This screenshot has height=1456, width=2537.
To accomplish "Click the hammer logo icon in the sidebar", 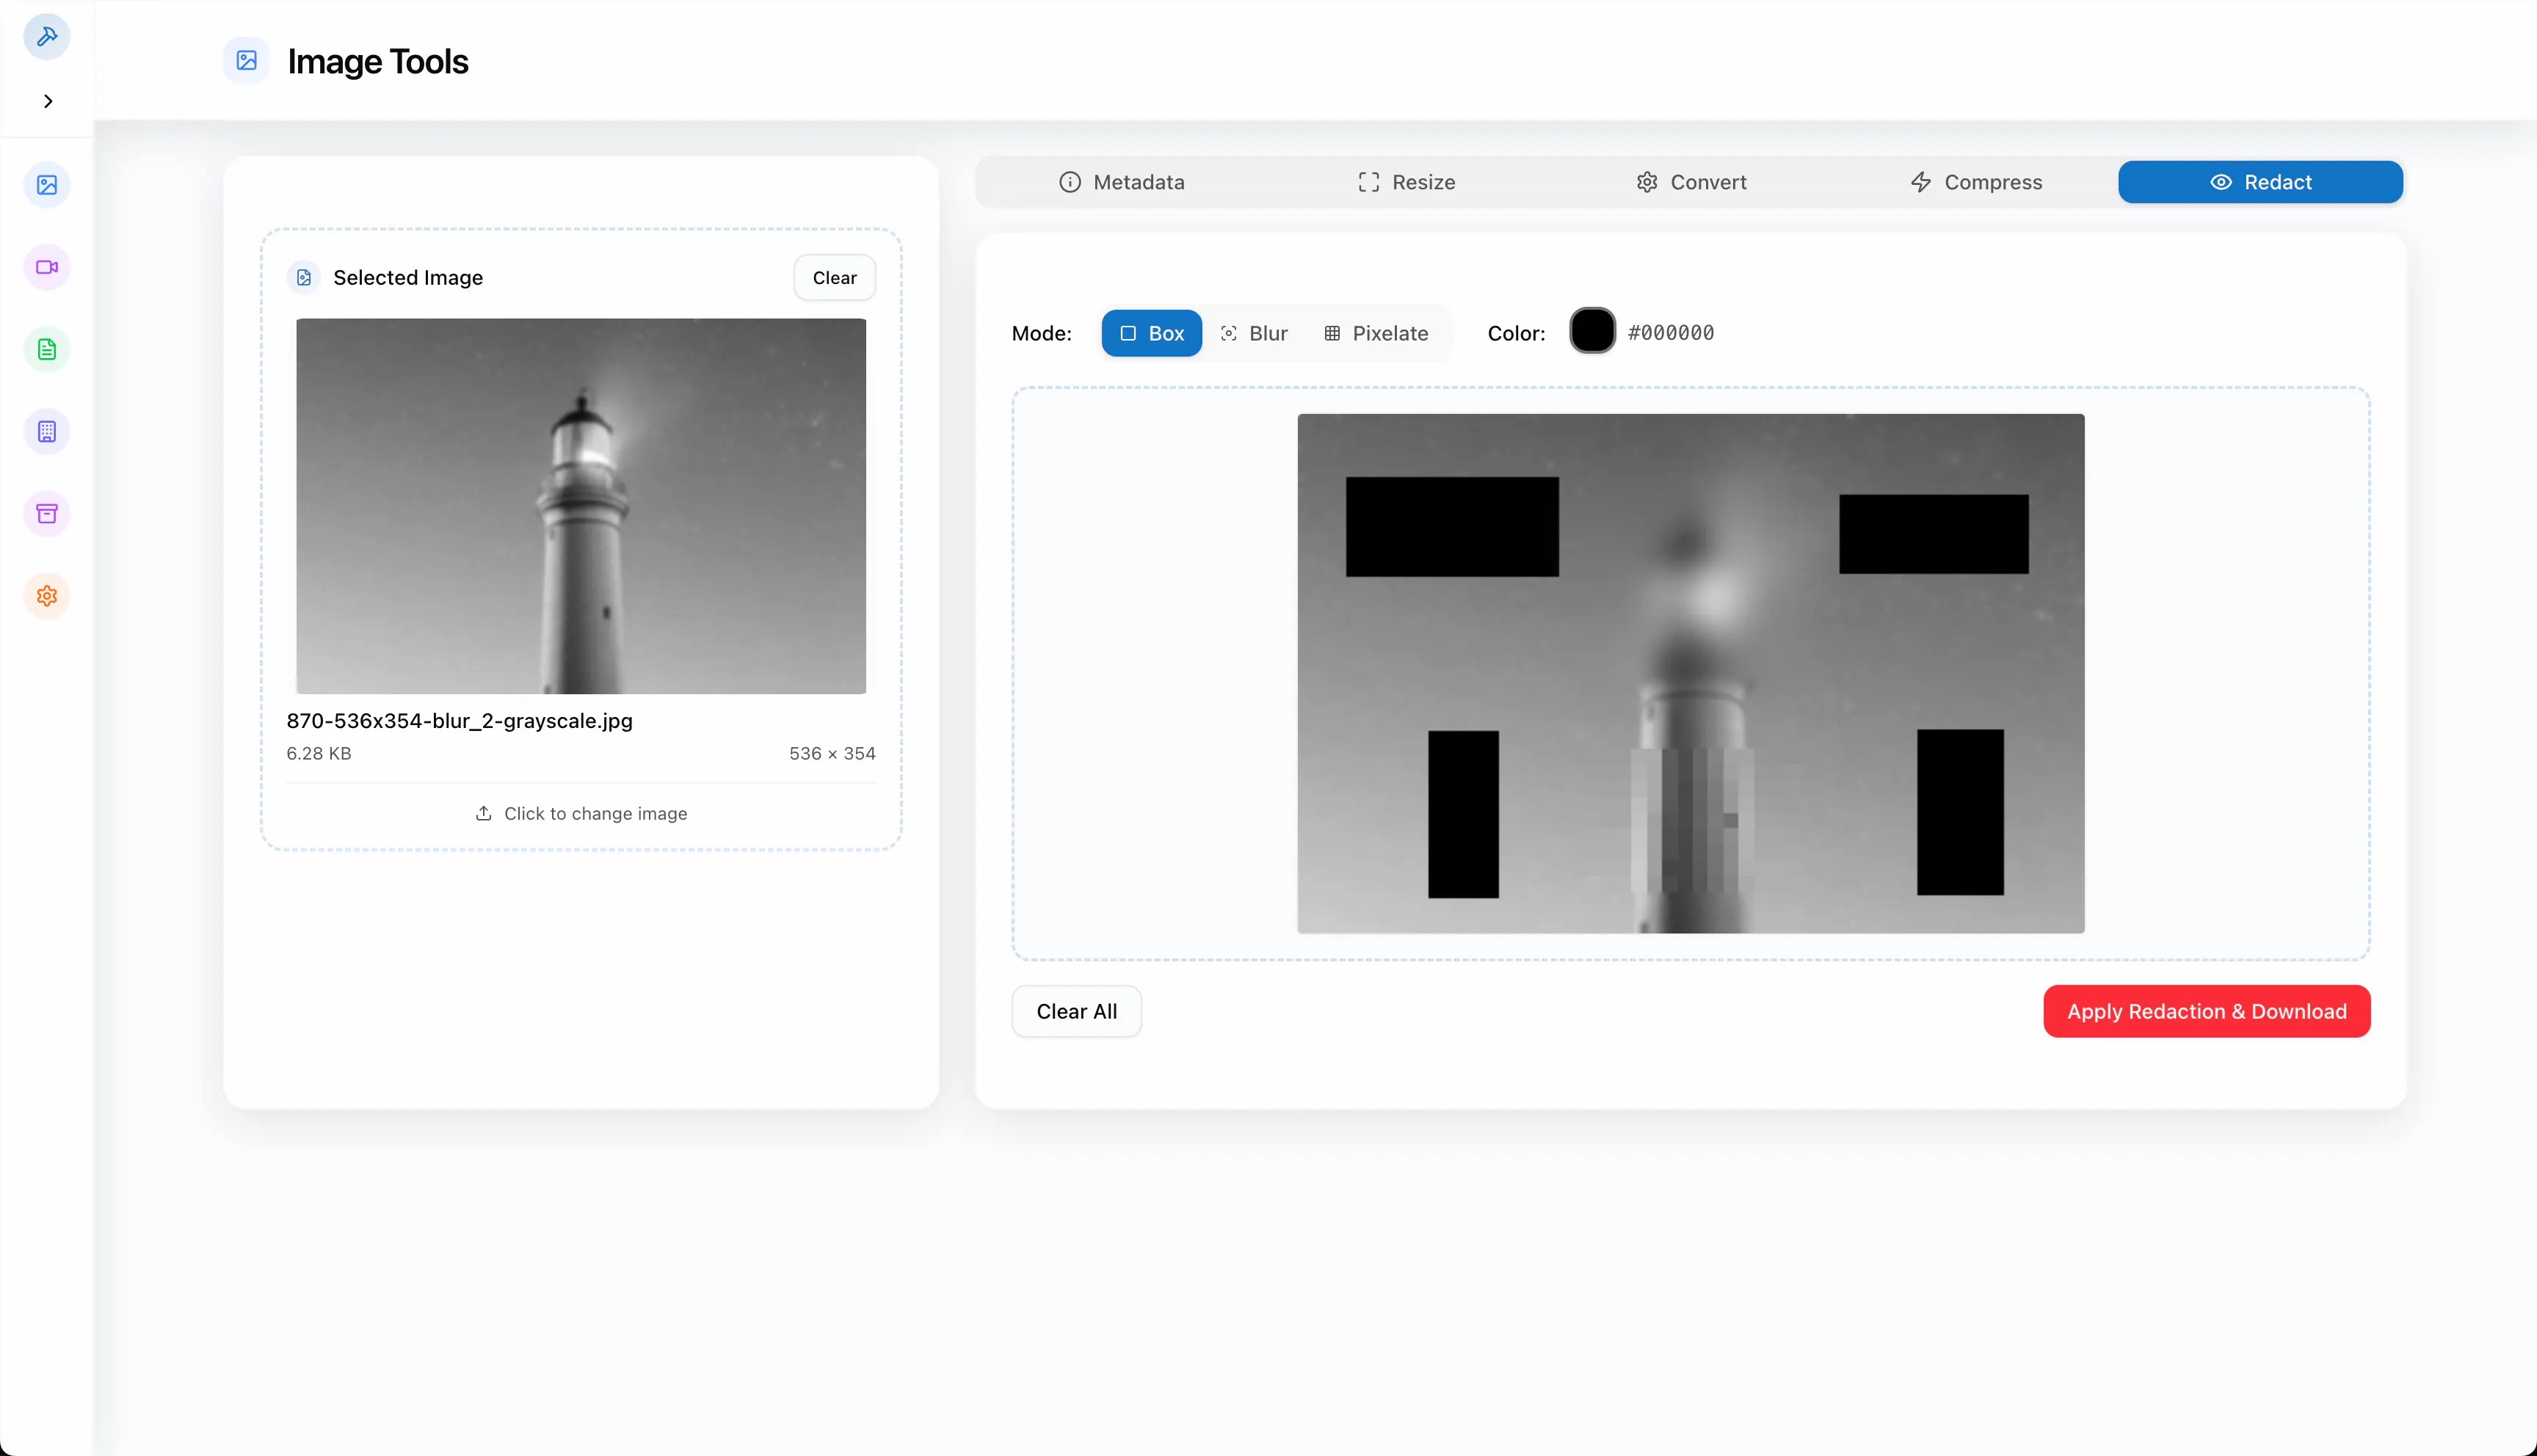I will 47,37.
